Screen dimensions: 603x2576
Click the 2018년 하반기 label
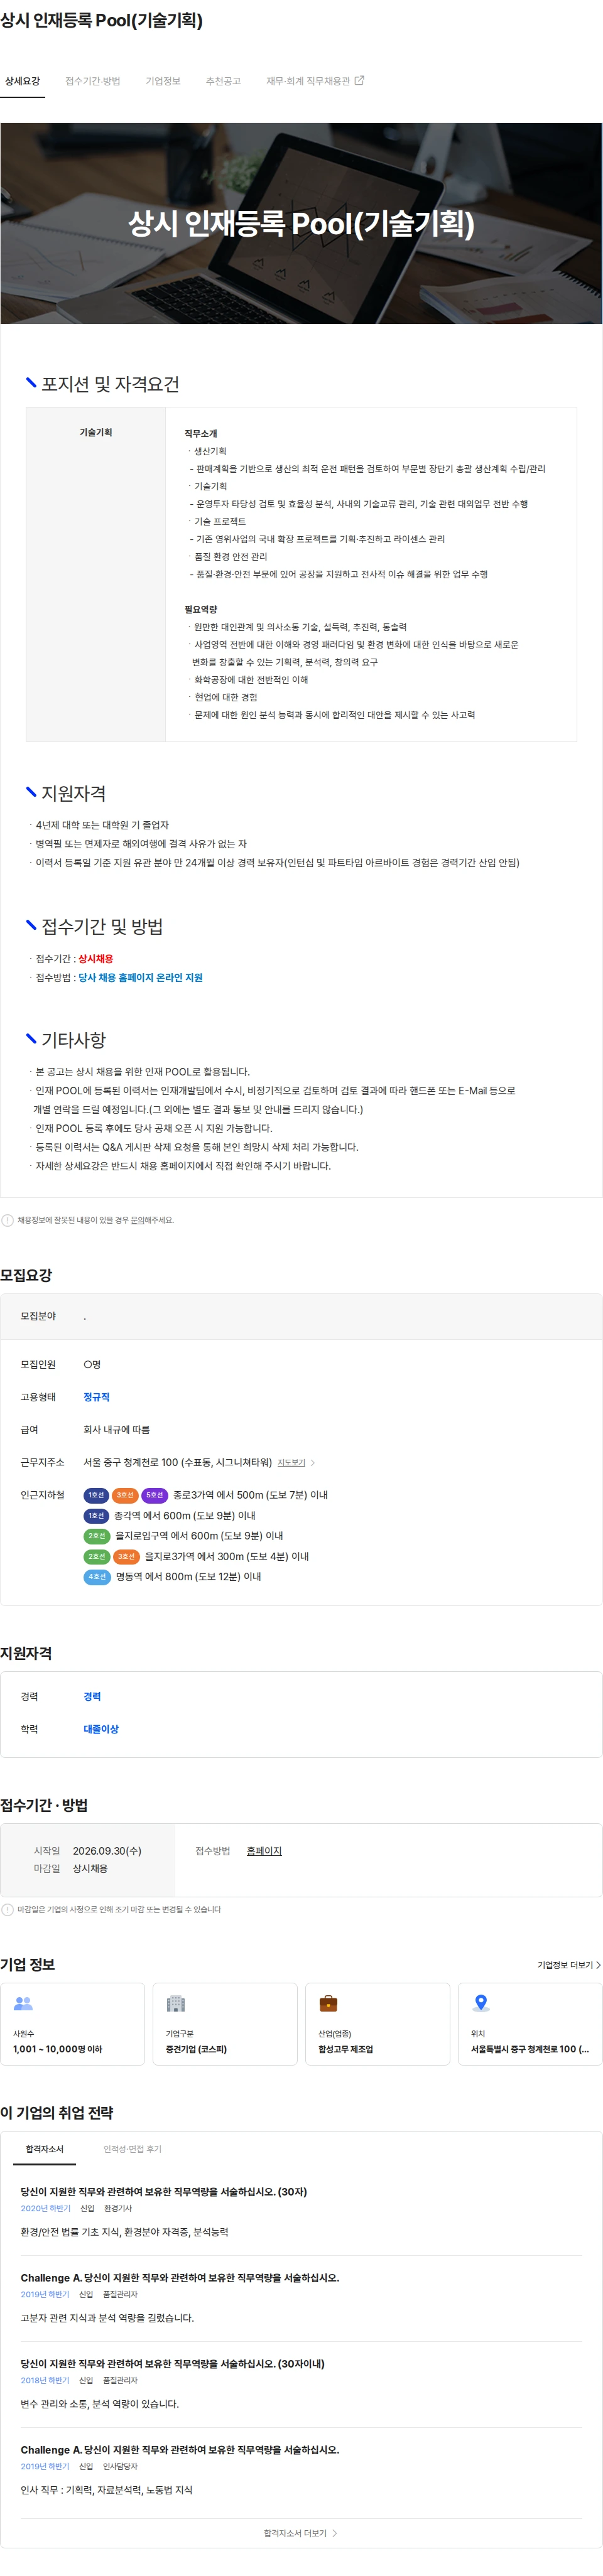45,2380
